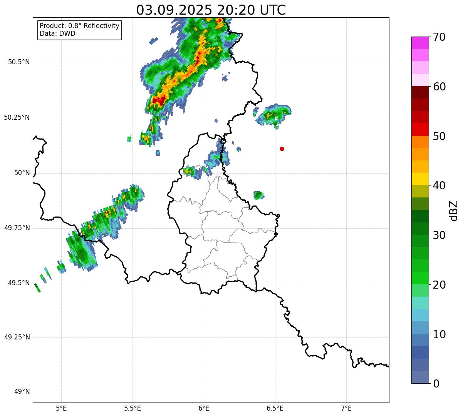Click the isolated storm cell east of 6.5°E near 50.25°N
The height and width of the screenshot is (416, 463).
(274, 115)
